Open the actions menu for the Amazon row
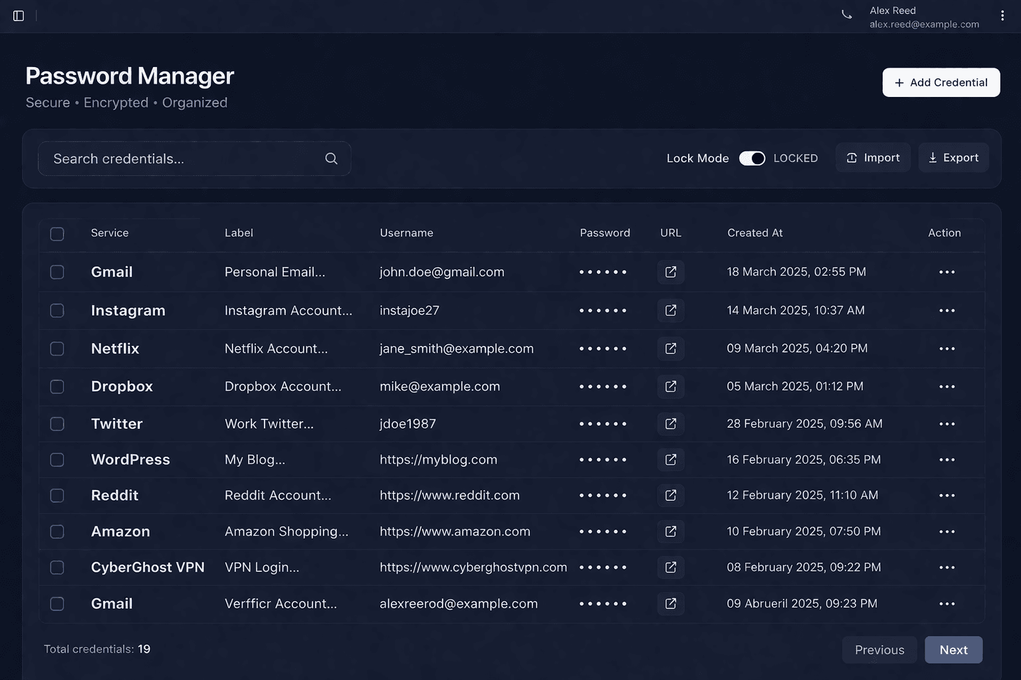The image size is (1021, 680). coord(947,531)
